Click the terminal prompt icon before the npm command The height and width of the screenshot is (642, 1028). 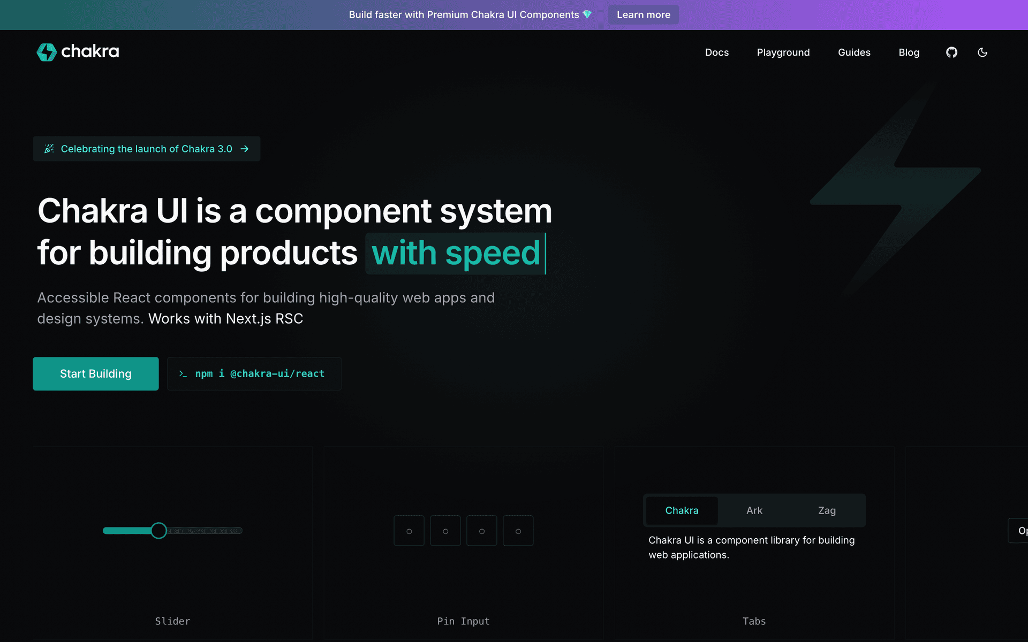[183, 374]
